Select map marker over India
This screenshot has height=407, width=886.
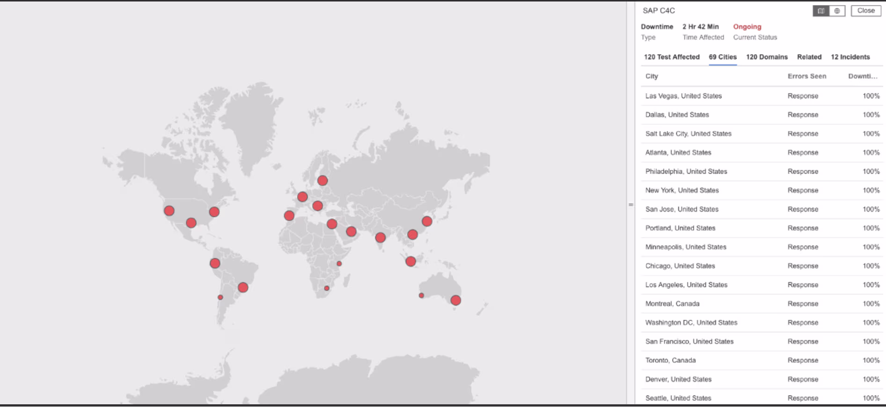tap(380, 238)
